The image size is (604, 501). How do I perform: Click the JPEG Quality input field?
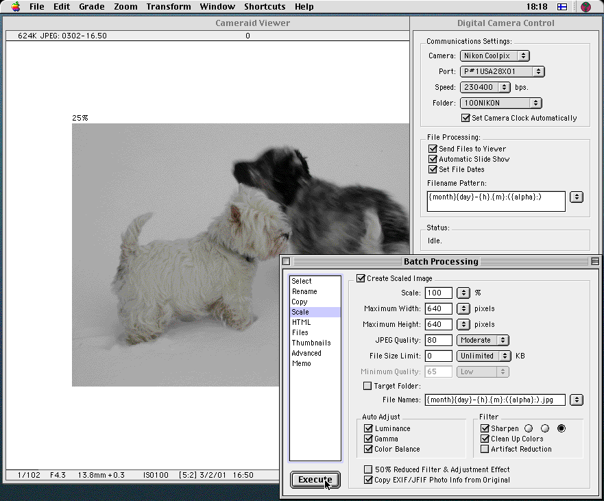coord(438,340)
